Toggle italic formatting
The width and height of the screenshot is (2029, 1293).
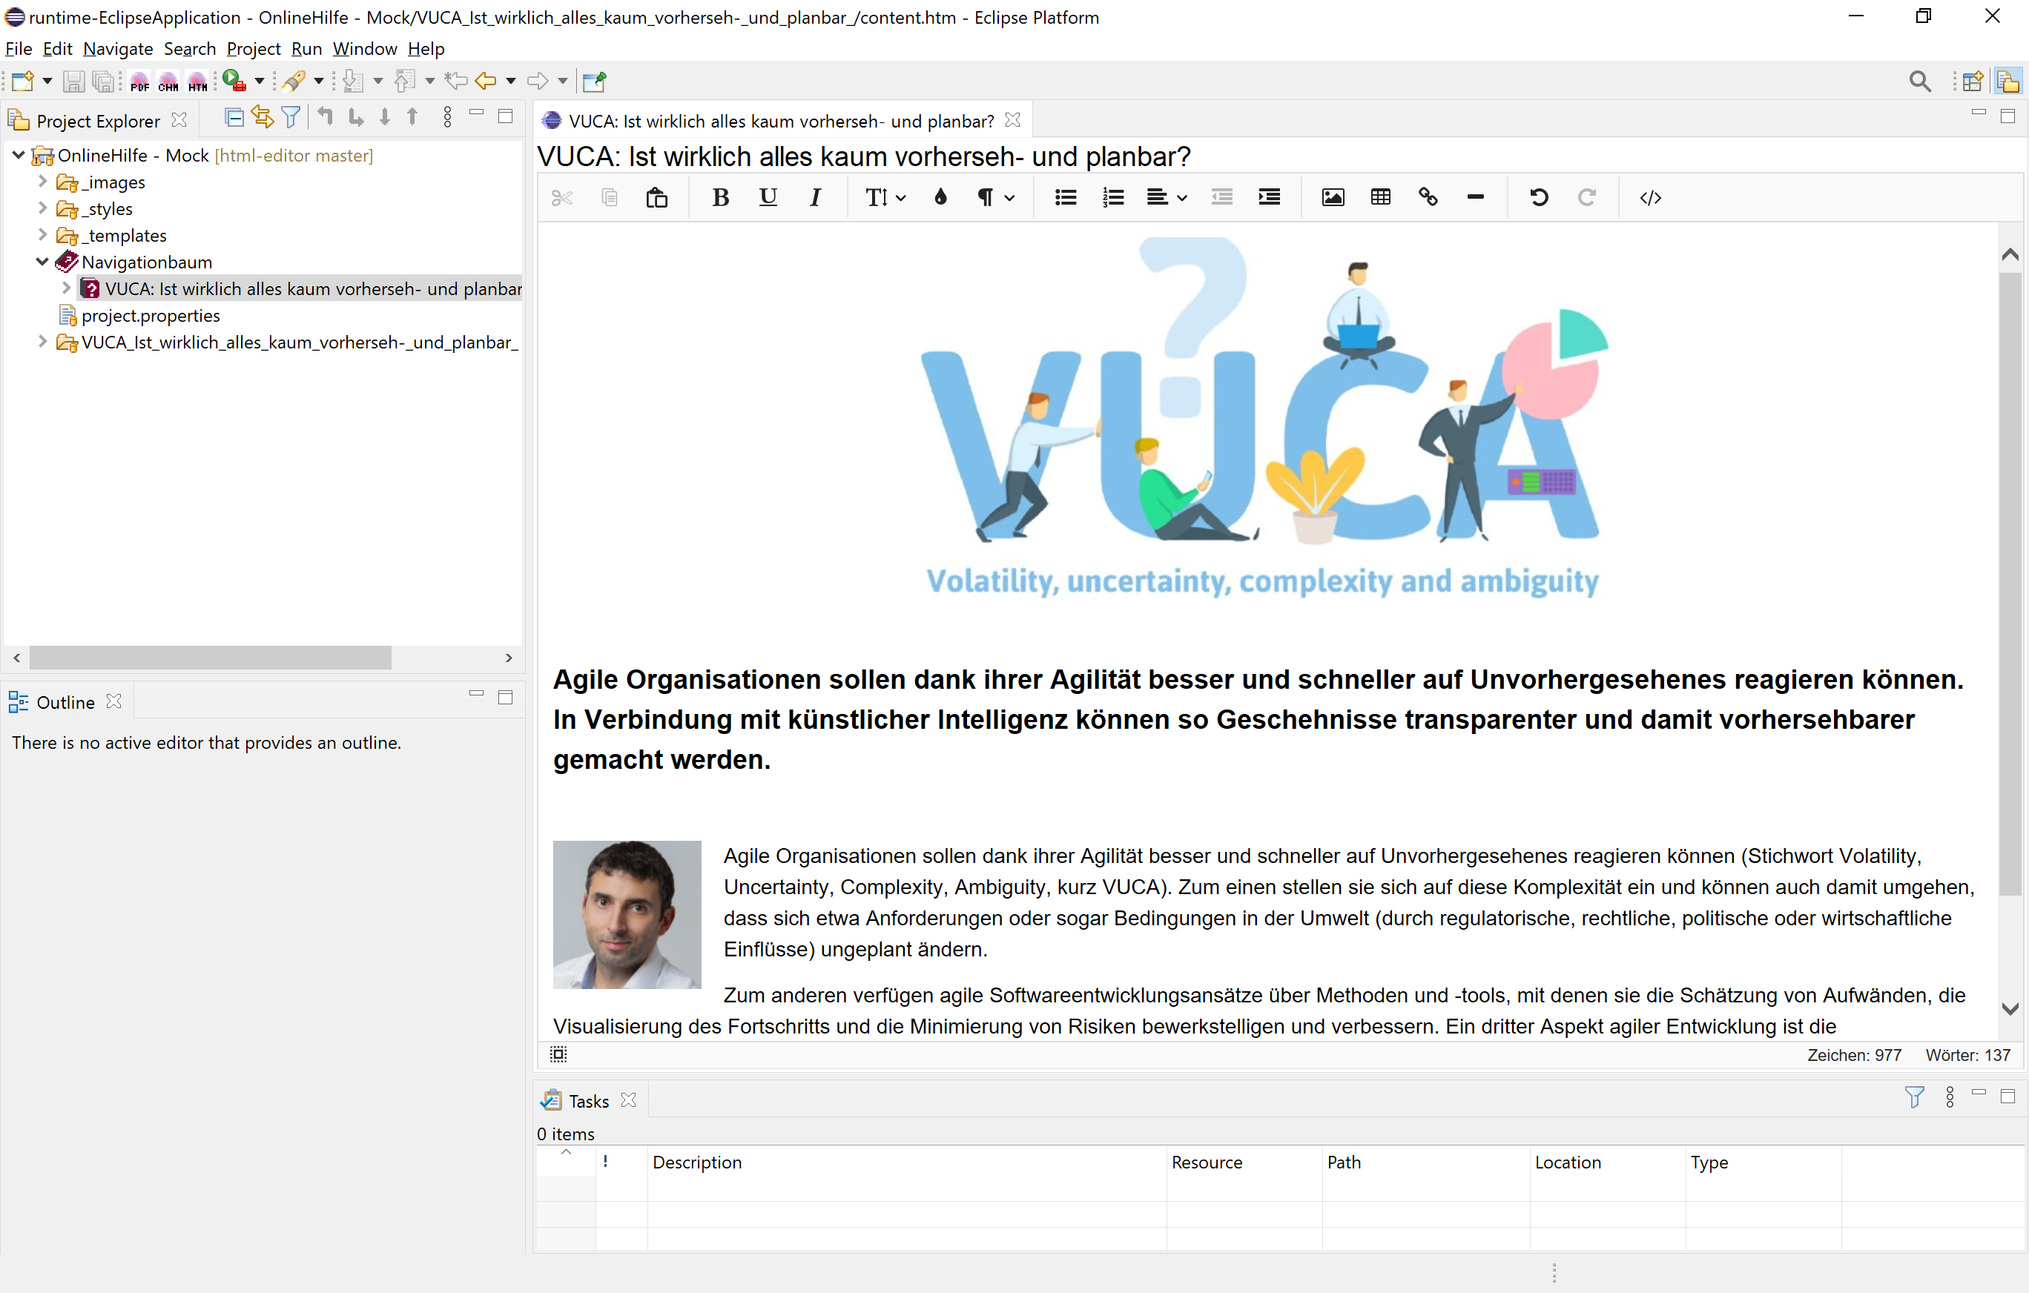815,197
